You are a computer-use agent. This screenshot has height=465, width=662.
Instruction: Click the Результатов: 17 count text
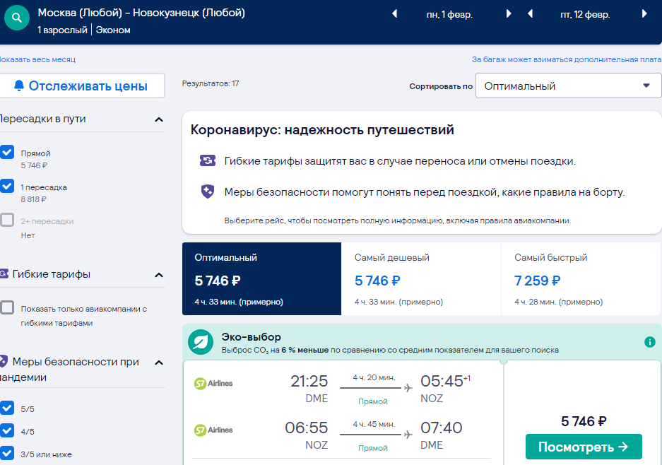point(211,83)
